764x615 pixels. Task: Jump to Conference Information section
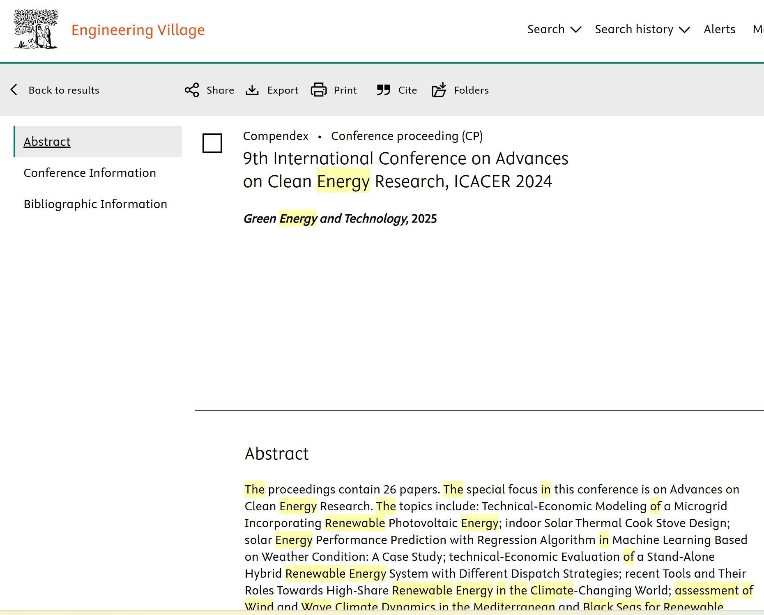click(x=90, y=173)
